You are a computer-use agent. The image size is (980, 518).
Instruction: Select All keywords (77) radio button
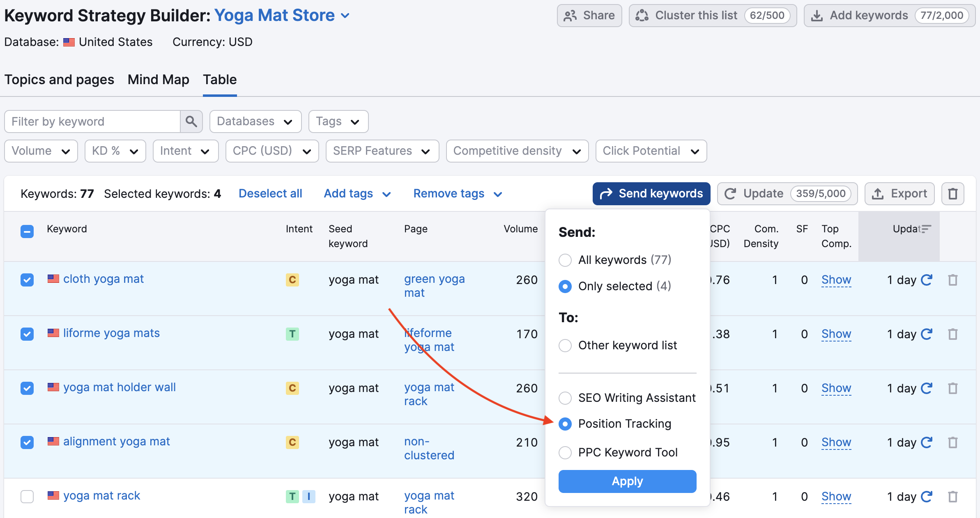pos(566,260)
